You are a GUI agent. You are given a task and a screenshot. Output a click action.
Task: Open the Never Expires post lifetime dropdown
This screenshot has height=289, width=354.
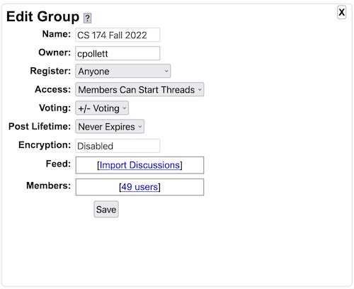[110, 126]
